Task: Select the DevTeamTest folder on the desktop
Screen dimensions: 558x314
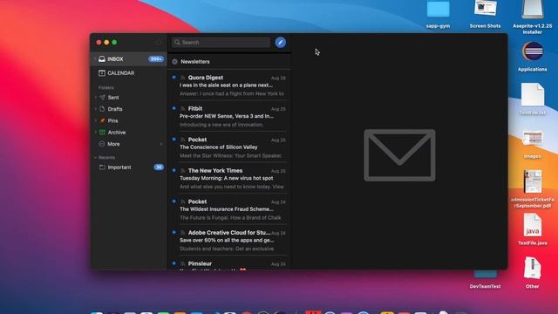Action: coord(485,279)
